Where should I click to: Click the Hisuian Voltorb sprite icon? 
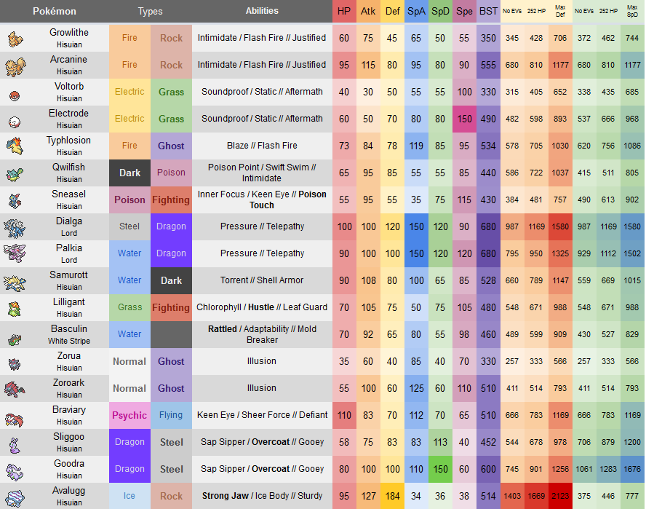coord(15,93)
